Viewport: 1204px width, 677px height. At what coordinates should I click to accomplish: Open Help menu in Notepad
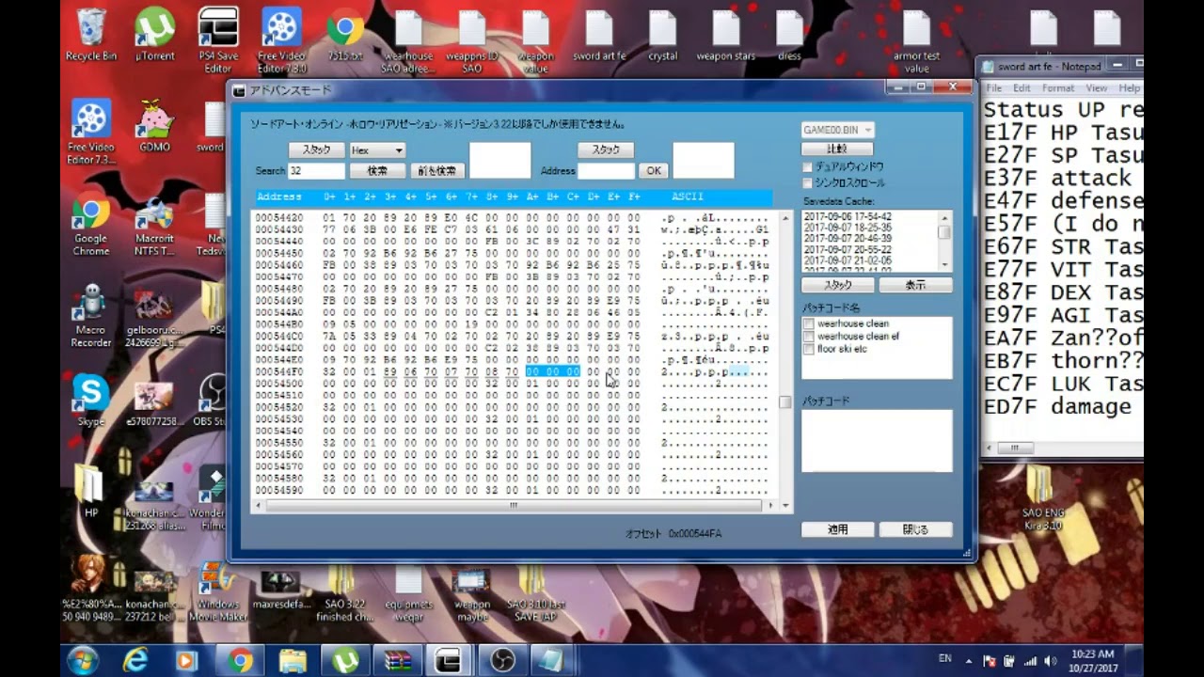[x=1130, y=88]
